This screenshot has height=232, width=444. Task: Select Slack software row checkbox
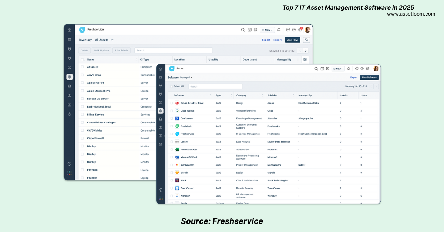171,180
